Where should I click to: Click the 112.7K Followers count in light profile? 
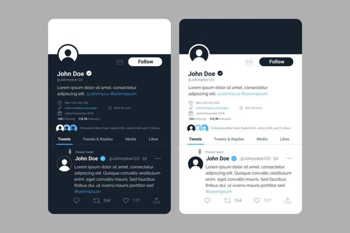click(220, 119)
